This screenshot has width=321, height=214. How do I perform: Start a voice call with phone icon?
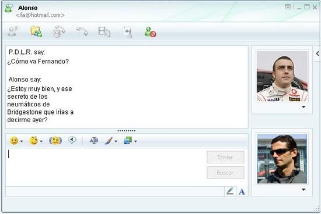[82, 31]
